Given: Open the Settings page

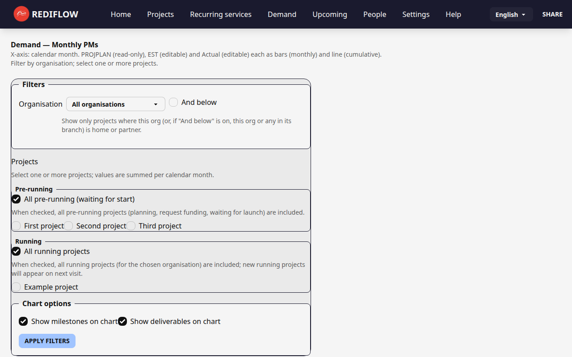Looking at the screenshot, I should pyautogui.click(x=416, y=14).
